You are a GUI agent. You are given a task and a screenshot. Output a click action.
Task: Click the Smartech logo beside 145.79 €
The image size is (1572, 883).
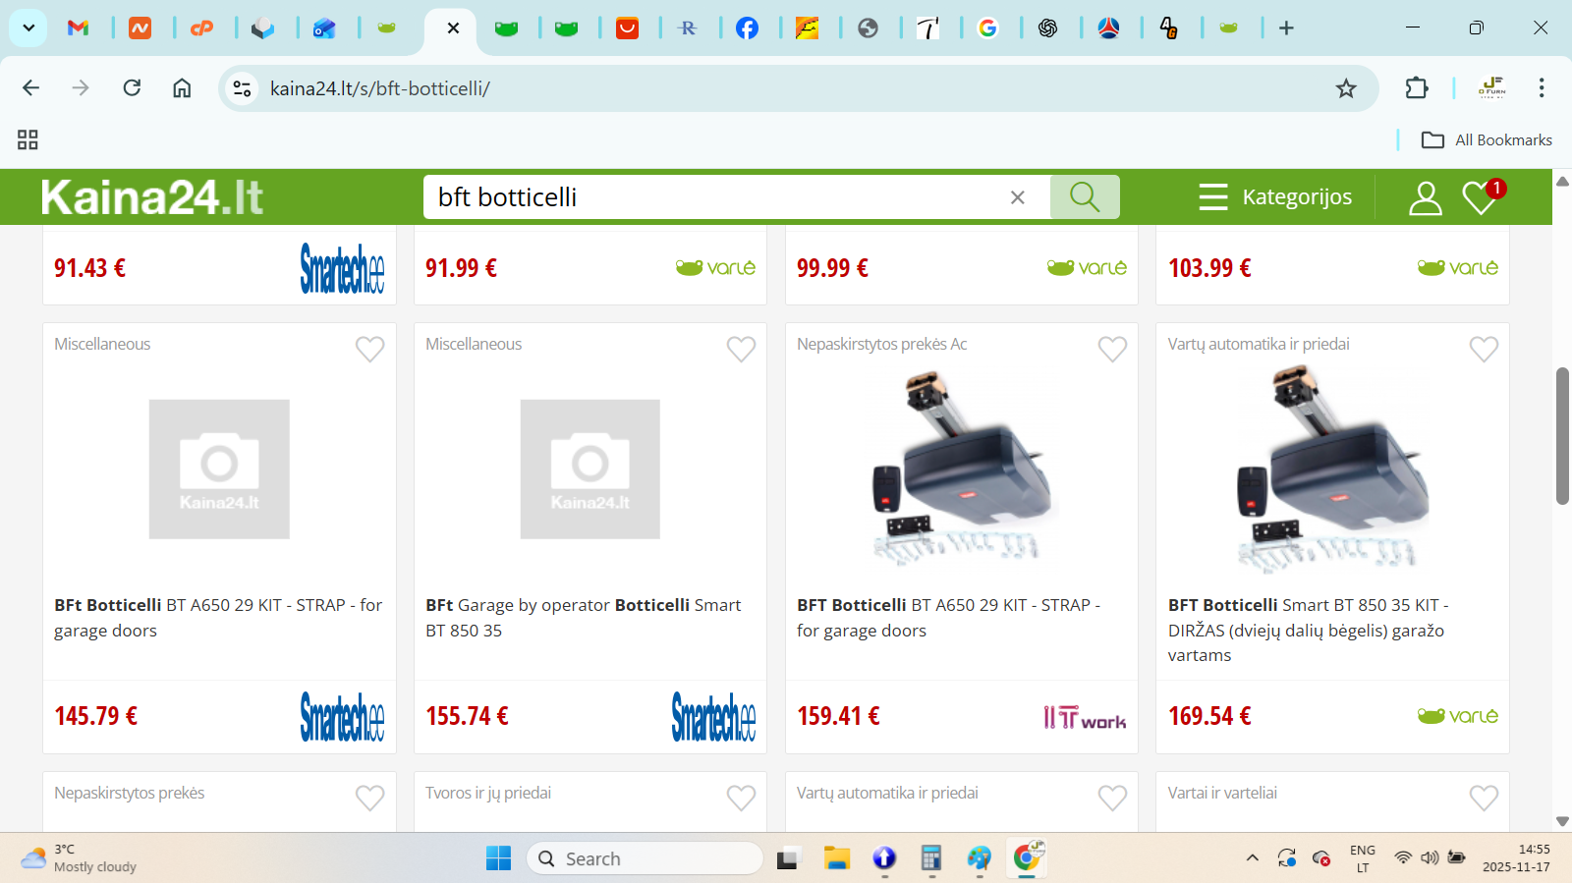342,716
